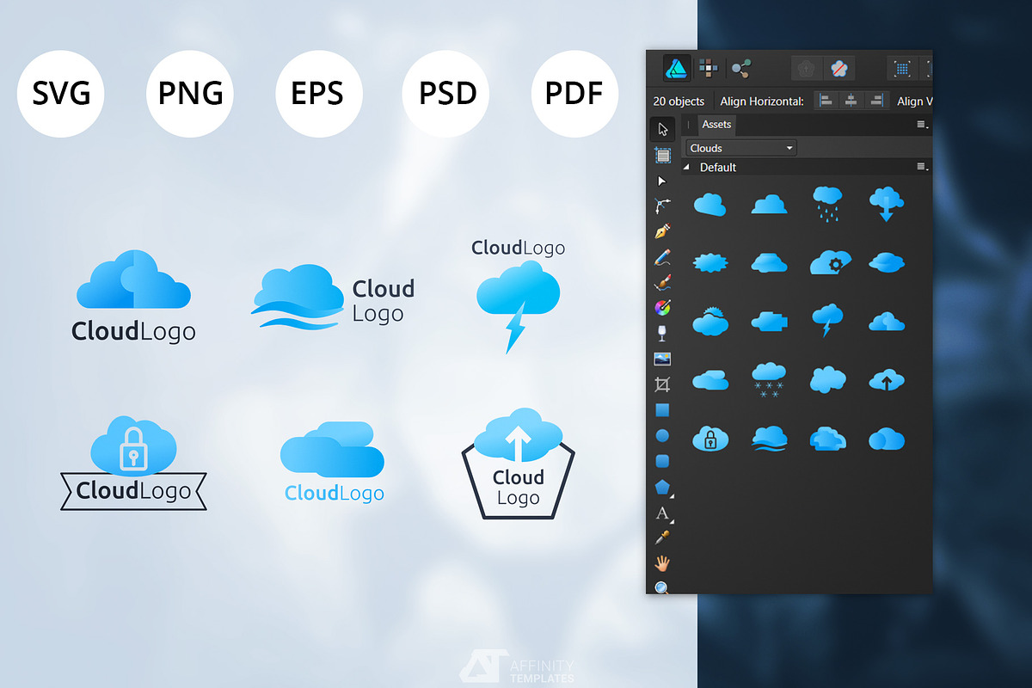Select the padlock cloud asset
Screen dimensions: 1032x688
tap(710, 439)
